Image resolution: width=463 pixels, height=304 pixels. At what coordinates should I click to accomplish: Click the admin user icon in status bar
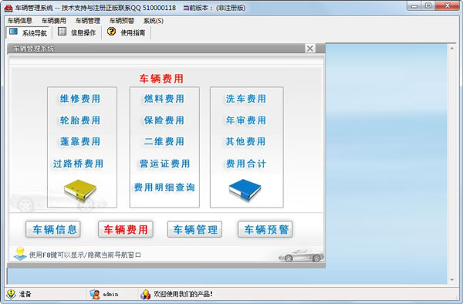click(94, 294)
